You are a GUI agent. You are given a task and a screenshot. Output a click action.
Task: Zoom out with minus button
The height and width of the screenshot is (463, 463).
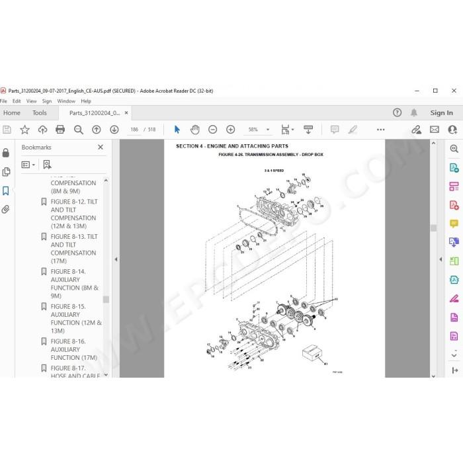tap(212, 130)
